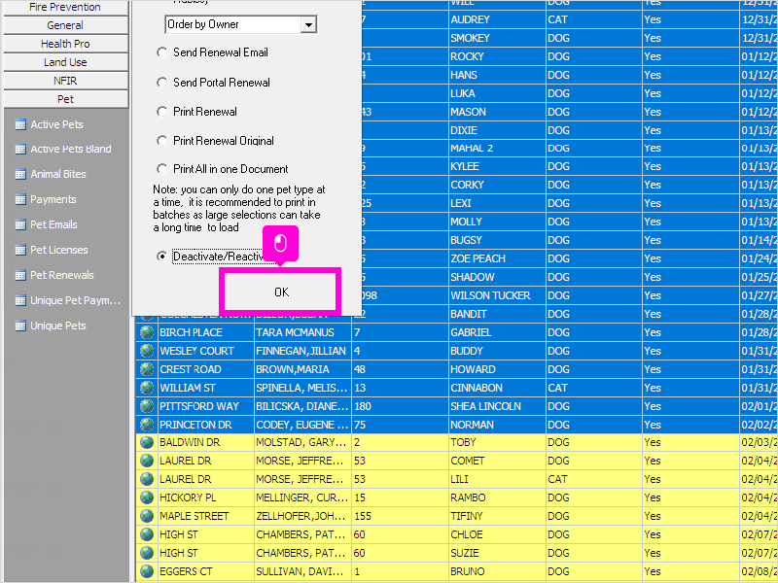Open the Land Use module tab
This screenshot has width=778, height=583.
[65, 62]
